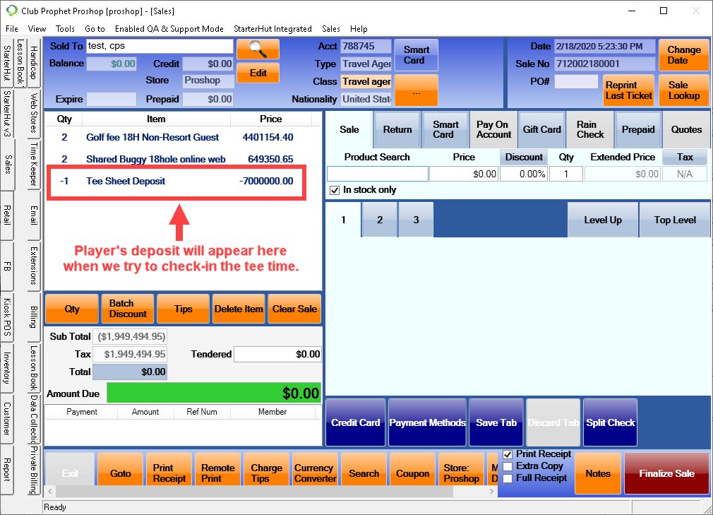Open the StarterHut v3 side tab

point(7,114)
